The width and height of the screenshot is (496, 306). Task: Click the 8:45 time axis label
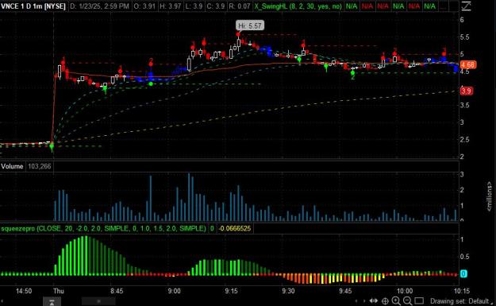click(x=117, y=291)
